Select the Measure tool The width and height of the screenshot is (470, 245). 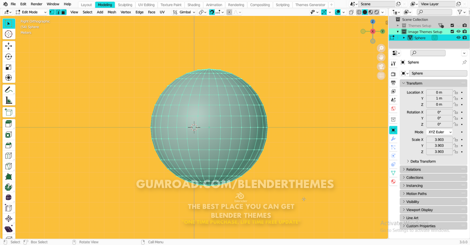[9, 101]
